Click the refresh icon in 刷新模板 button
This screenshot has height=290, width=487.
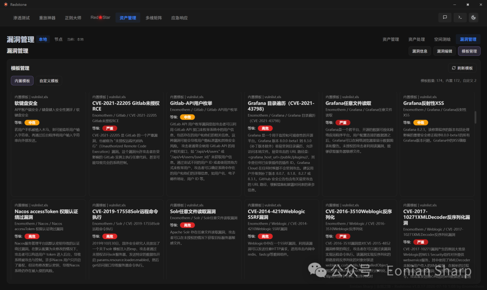tap(454, 68)
